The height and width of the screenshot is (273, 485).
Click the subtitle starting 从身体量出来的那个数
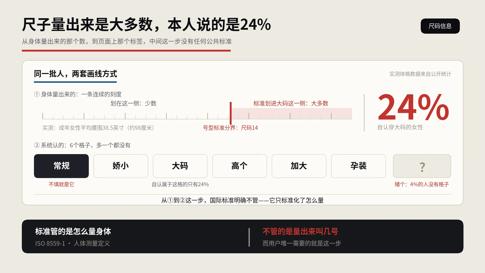(x=127, y=41)
